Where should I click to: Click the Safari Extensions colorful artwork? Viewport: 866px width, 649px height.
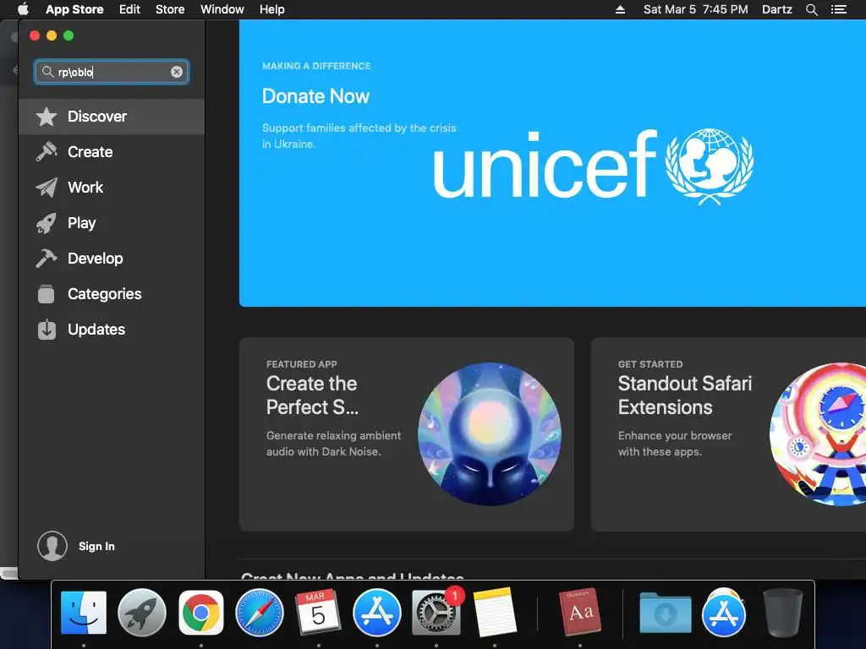click(818, 434)
